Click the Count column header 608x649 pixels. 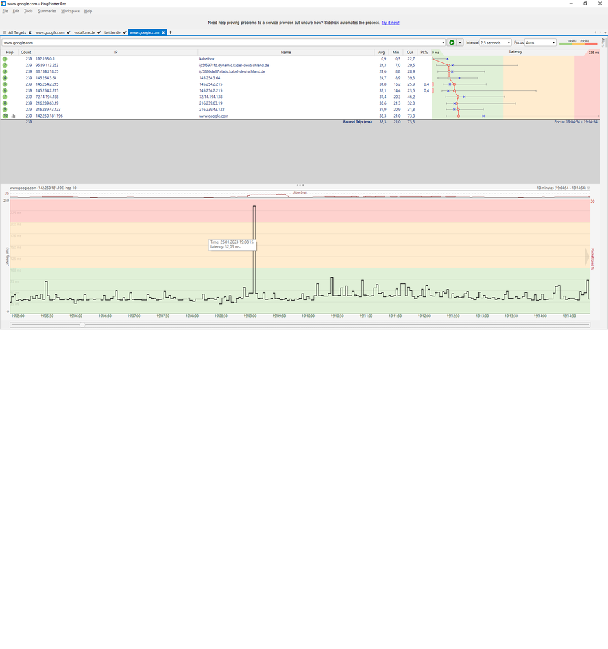[26, 52]
